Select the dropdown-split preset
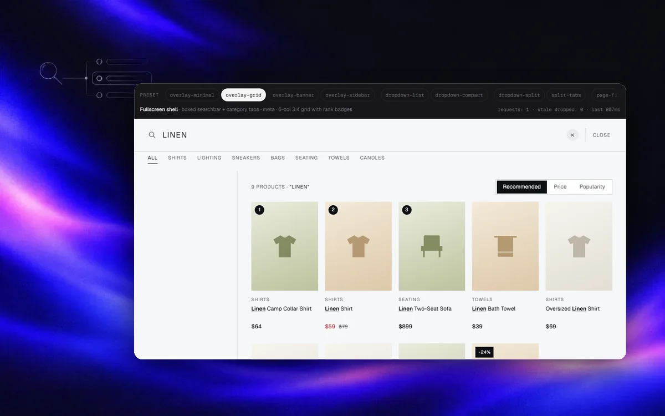This screenshot has width=665, height=416. (x=519, y=95)
